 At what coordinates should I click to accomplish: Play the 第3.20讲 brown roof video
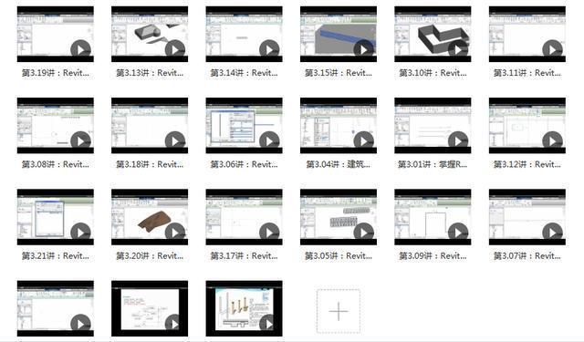(x=175, y=233)
